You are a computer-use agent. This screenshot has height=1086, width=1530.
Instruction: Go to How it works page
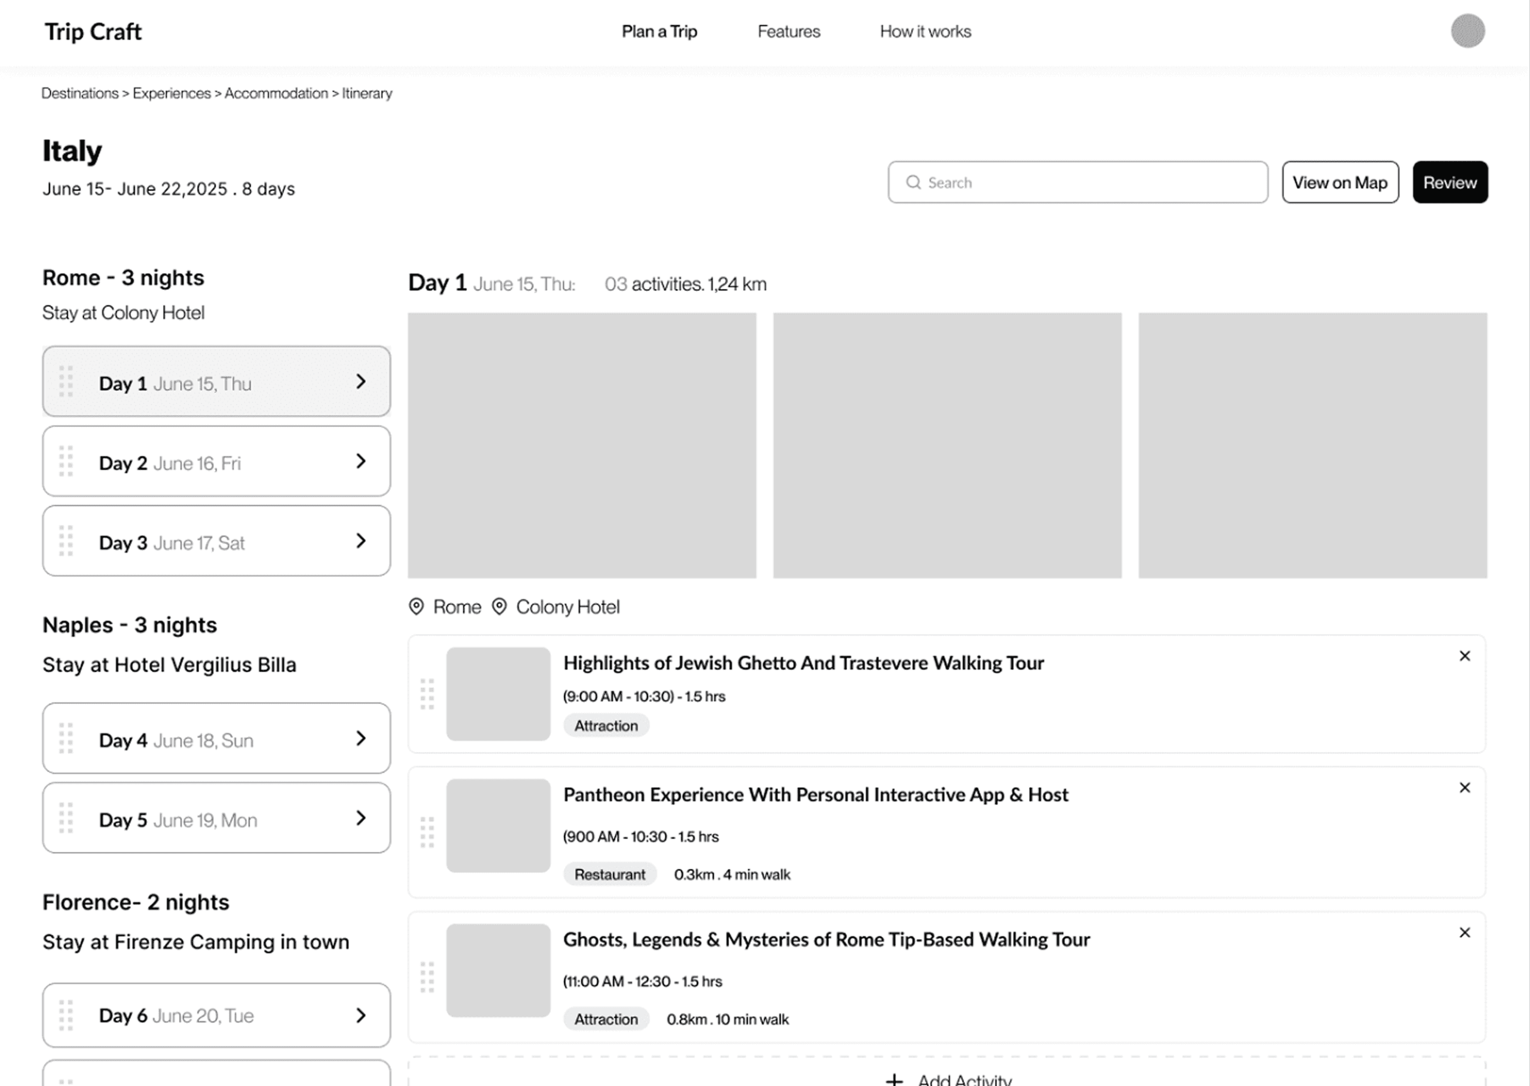[x=925, y=31]
